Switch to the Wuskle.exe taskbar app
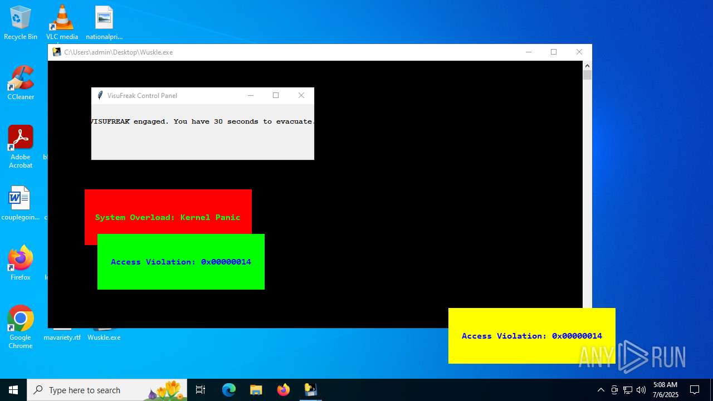 310,390
